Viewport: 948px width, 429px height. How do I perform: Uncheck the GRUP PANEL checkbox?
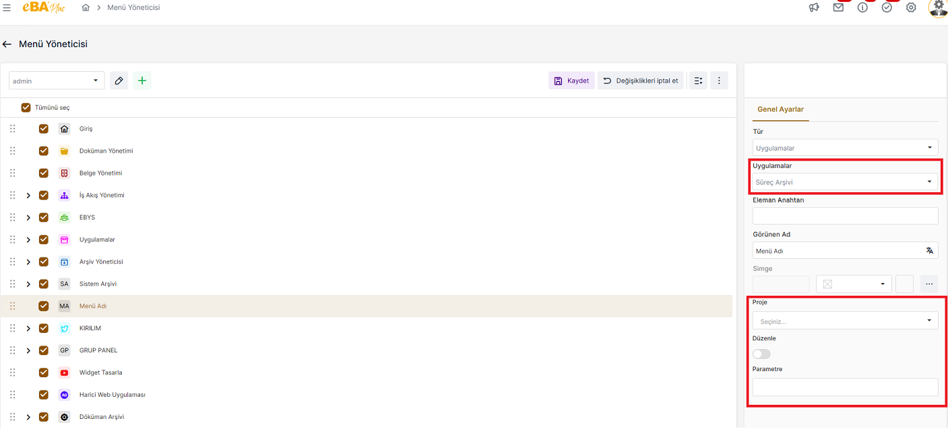44,350
